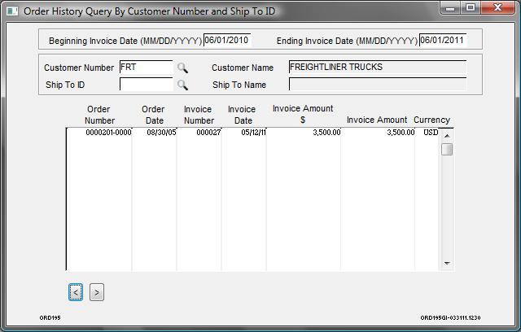Click the Order Date column header
Screen dimensions: 521x332
pyautogui.click(x=154, y=115)
